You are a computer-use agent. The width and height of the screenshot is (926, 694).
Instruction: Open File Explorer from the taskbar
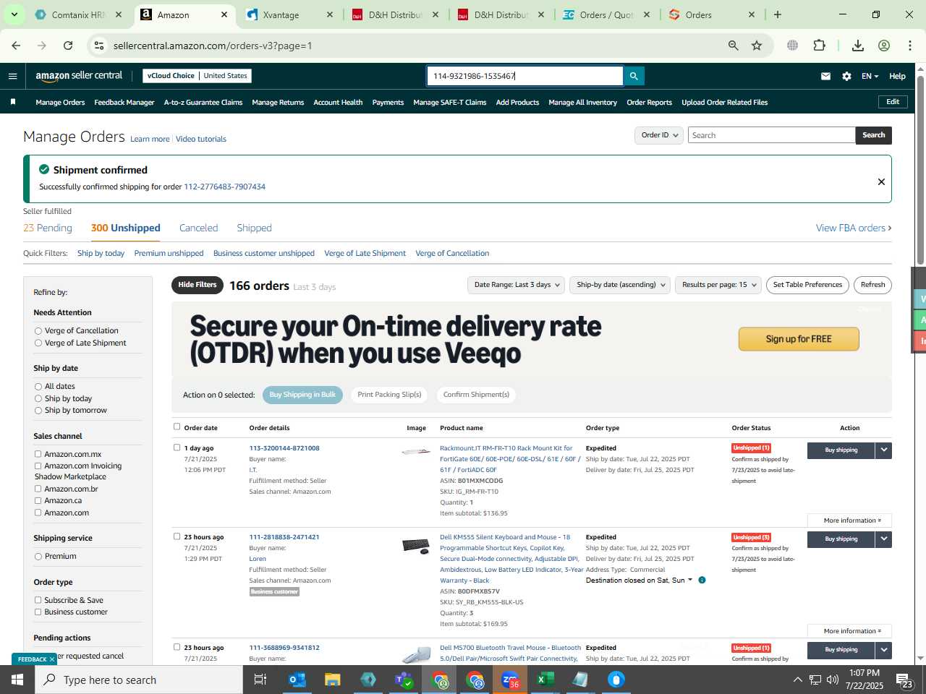(332, 680)
